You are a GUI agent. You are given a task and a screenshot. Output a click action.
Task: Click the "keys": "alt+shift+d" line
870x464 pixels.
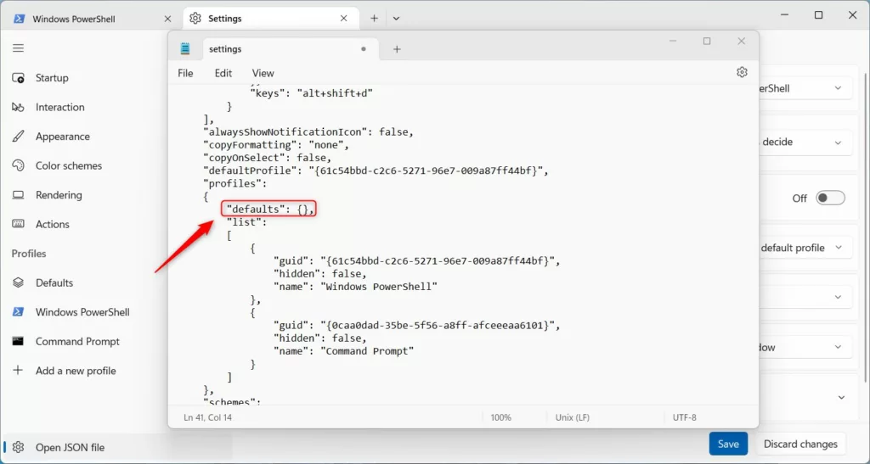click(311, 93)
